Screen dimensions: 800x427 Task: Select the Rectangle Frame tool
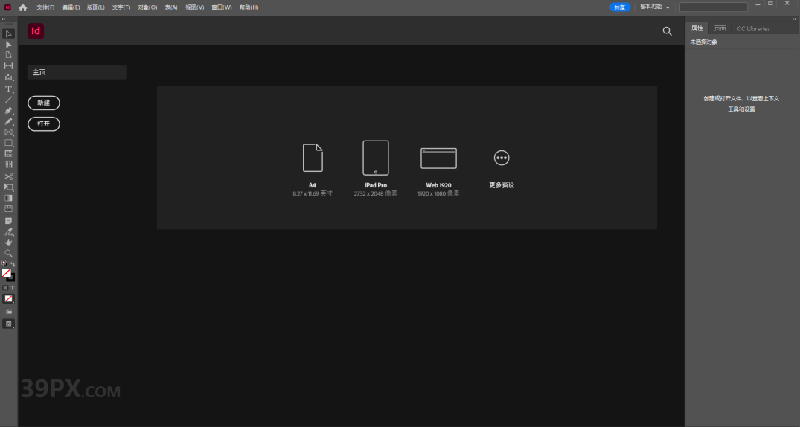click(8, 132)
